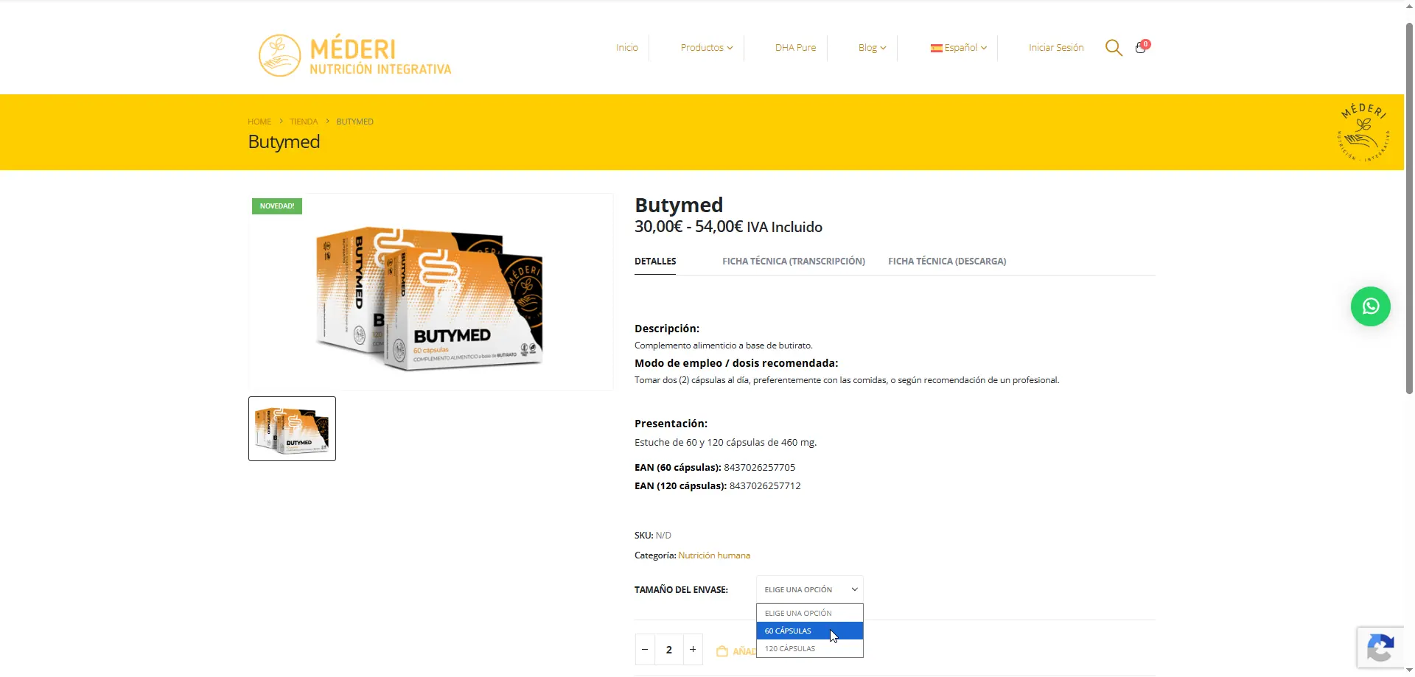Viewport: 1415px width, 677px height.
Task: Choose the 120 cápsulas option
Action: point(809,648)
